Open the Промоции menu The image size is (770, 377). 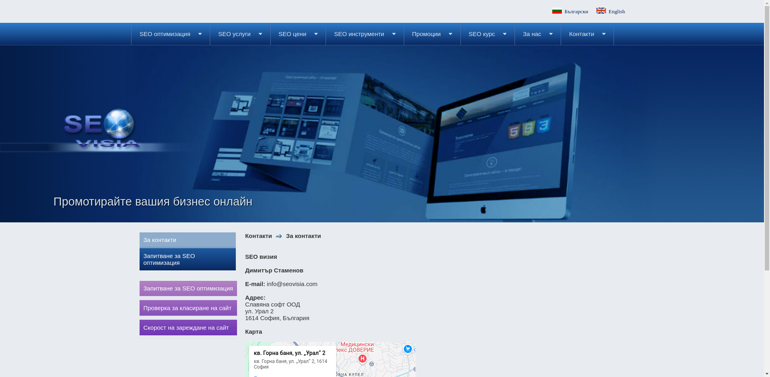tap(426, 34)
